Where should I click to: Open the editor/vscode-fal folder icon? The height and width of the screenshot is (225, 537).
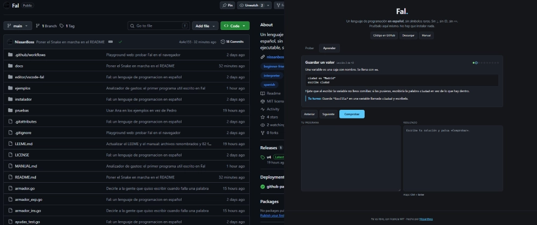pyautogui.click(x=10, y=77)
